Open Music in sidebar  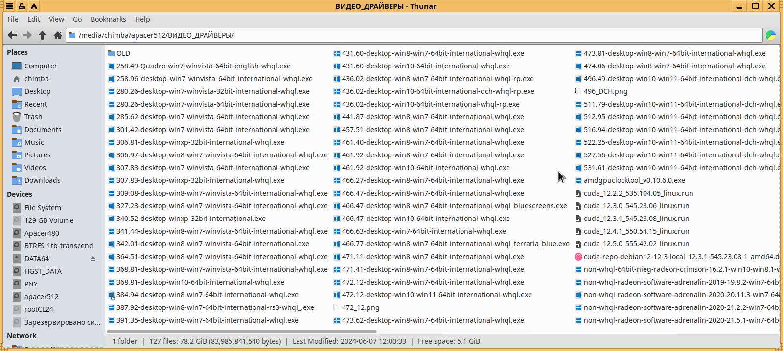tap(34, 142)
